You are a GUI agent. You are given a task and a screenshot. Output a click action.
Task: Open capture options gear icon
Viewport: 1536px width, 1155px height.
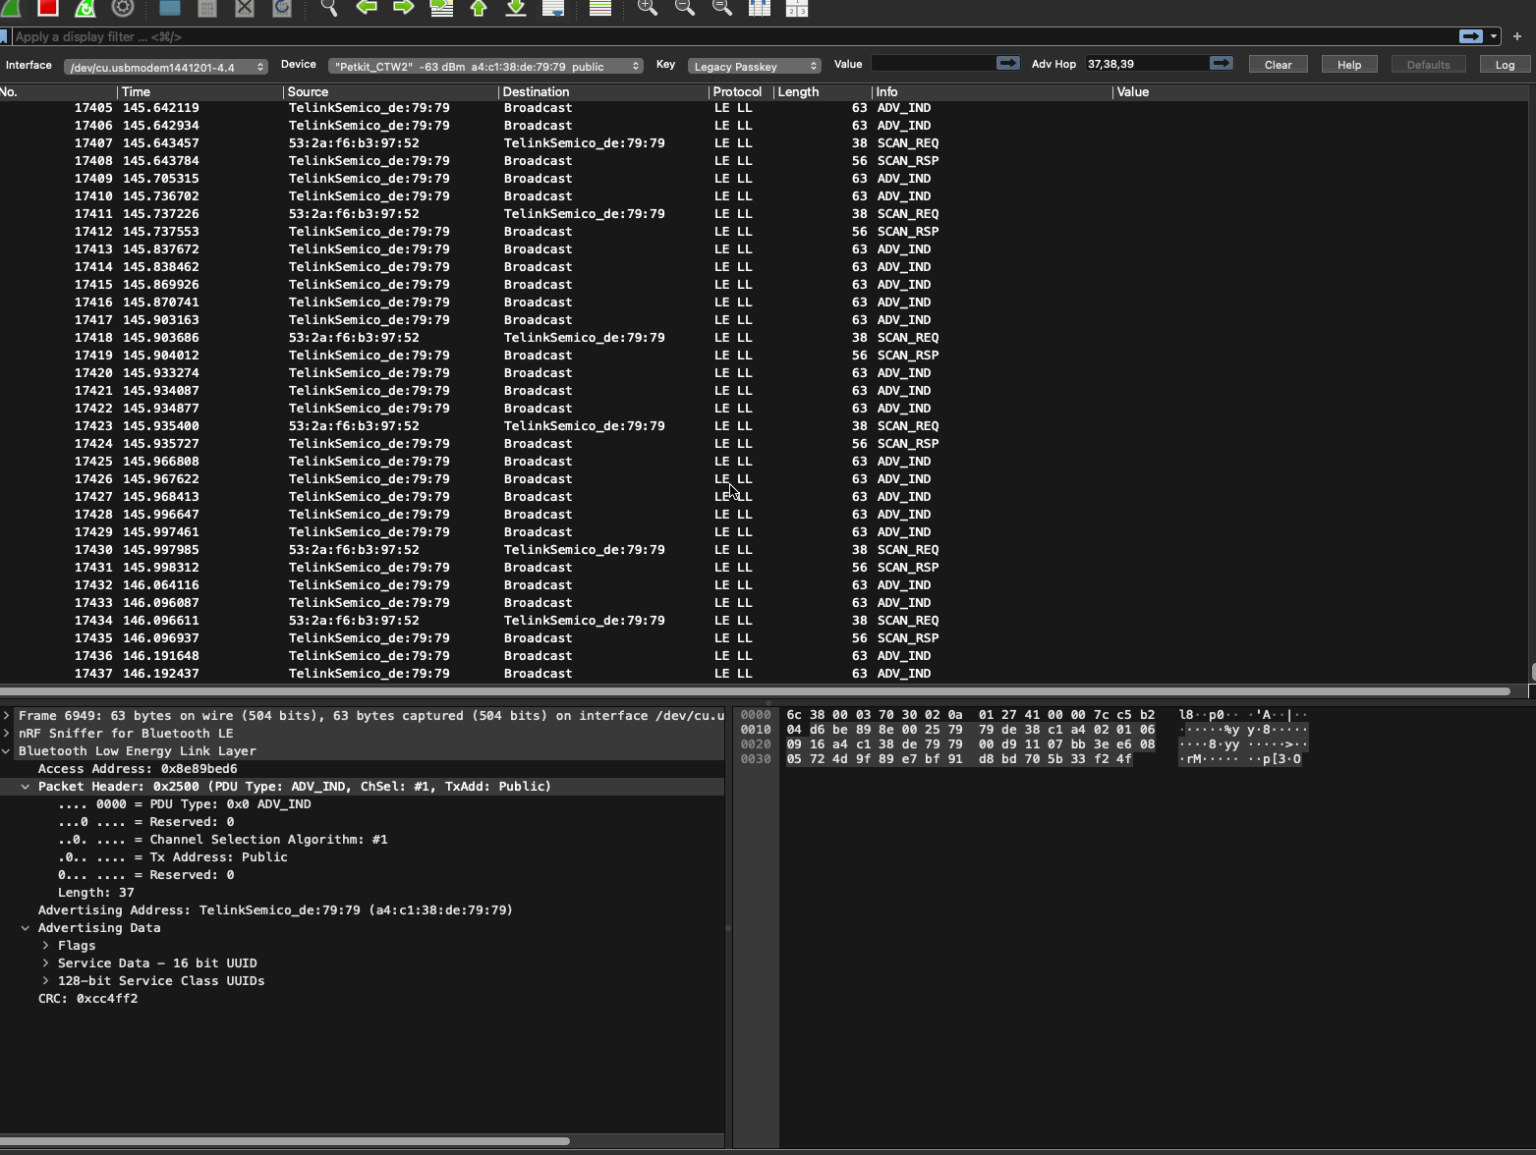pos(123,8)
